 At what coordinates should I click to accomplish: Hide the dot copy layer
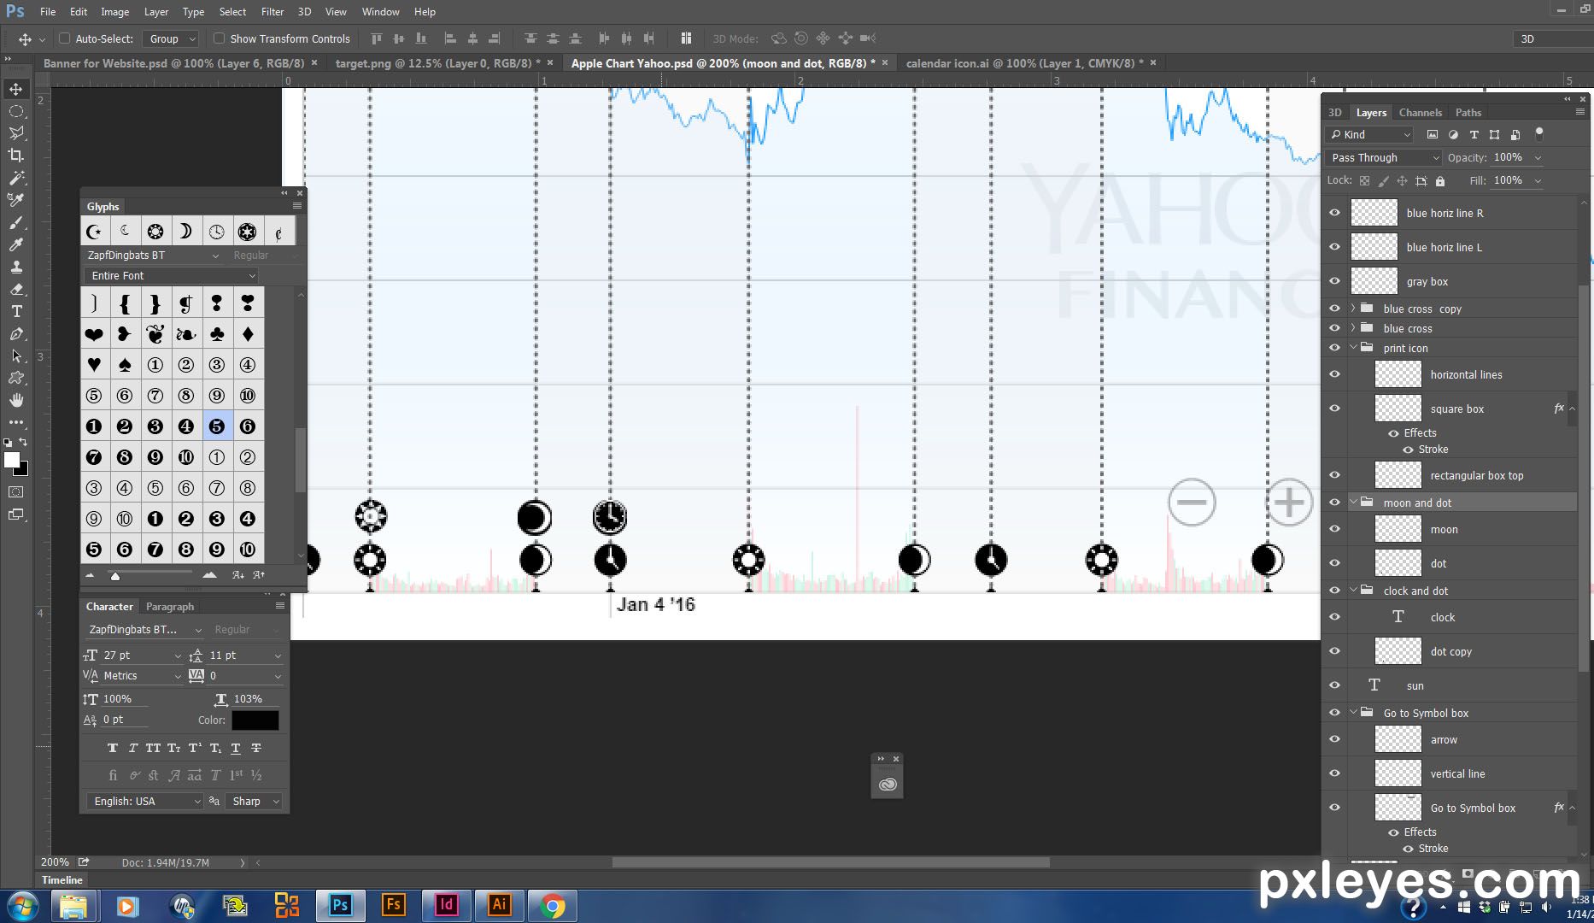[x=1334, y=651]
